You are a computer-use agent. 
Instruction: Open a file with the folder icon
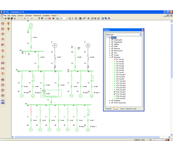point(6,18)
